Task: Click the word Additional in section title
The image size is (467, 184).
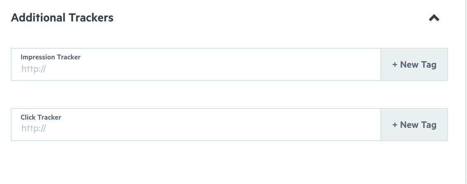Action: click(38, 18)
